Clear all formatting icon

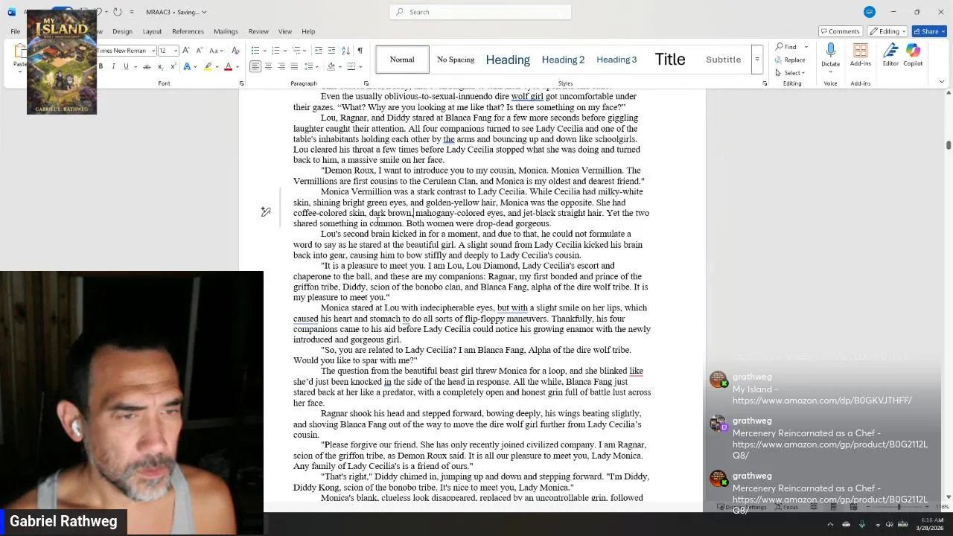235,51
